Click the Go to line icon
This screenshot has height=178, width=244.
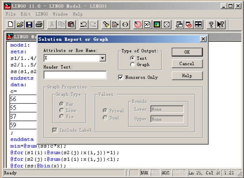coord(115,25)
